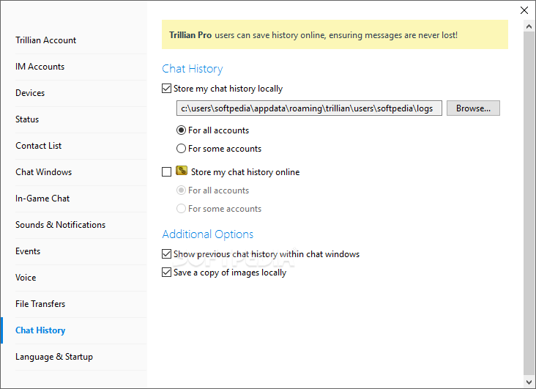The width and height of the screenshot is (536, 389).
Task: Click the vertical scrollbar track
Action: 529,204
